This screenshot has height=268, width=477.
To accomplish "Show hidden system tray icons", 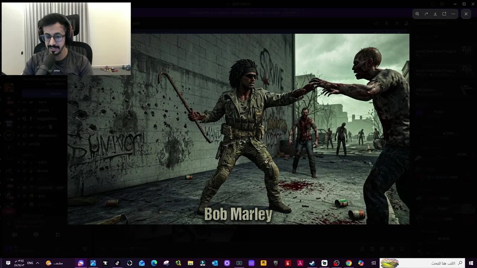I will (x=37, y=263).
